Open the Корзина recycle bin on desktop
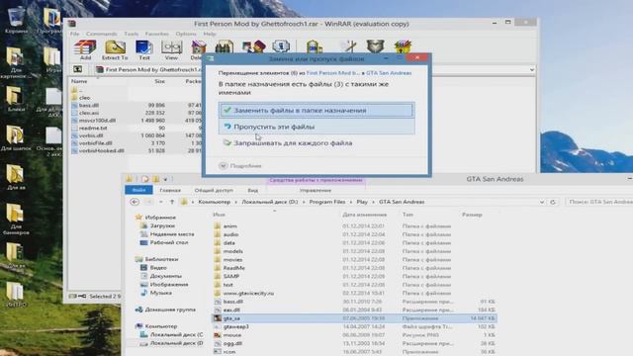The height and width of the screenshot is (356, 633). click(x=16, y=20)
